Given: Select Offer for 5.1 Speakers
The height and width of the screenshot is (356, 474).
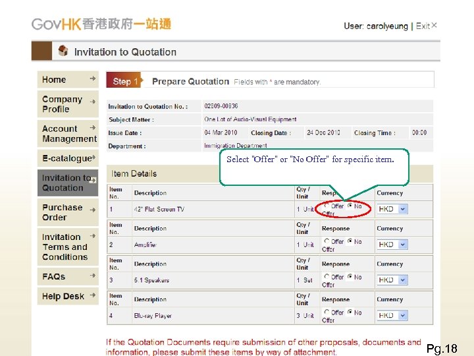Looking at the screenshot, I should tap(327, 276).
